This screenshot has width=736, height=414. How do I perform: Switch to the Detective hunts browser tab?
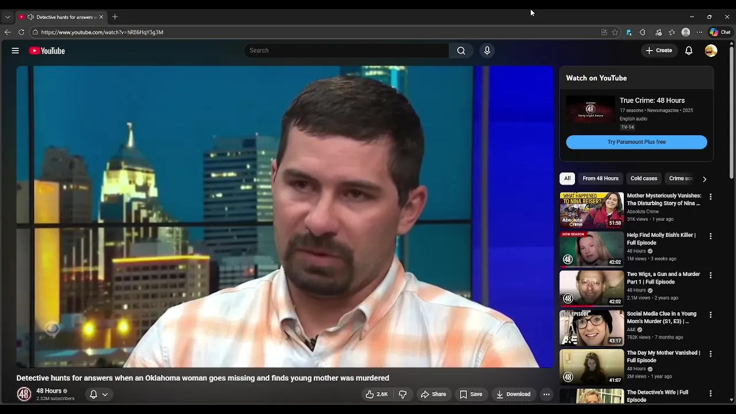[60, 17]
